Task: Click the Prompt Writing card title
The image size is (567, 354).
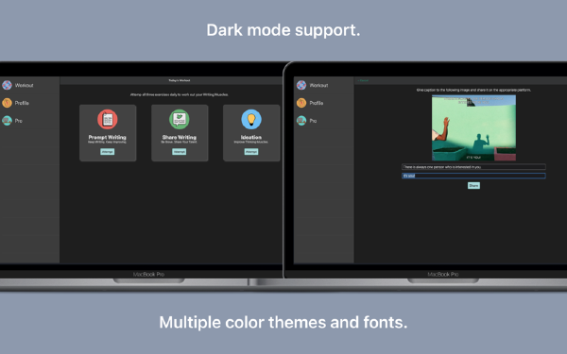Action: point(108,137)
